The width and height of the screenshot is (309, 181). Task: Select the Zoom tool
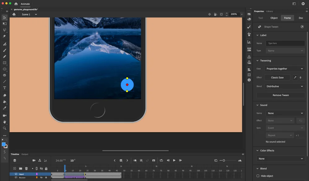point(4,128)
